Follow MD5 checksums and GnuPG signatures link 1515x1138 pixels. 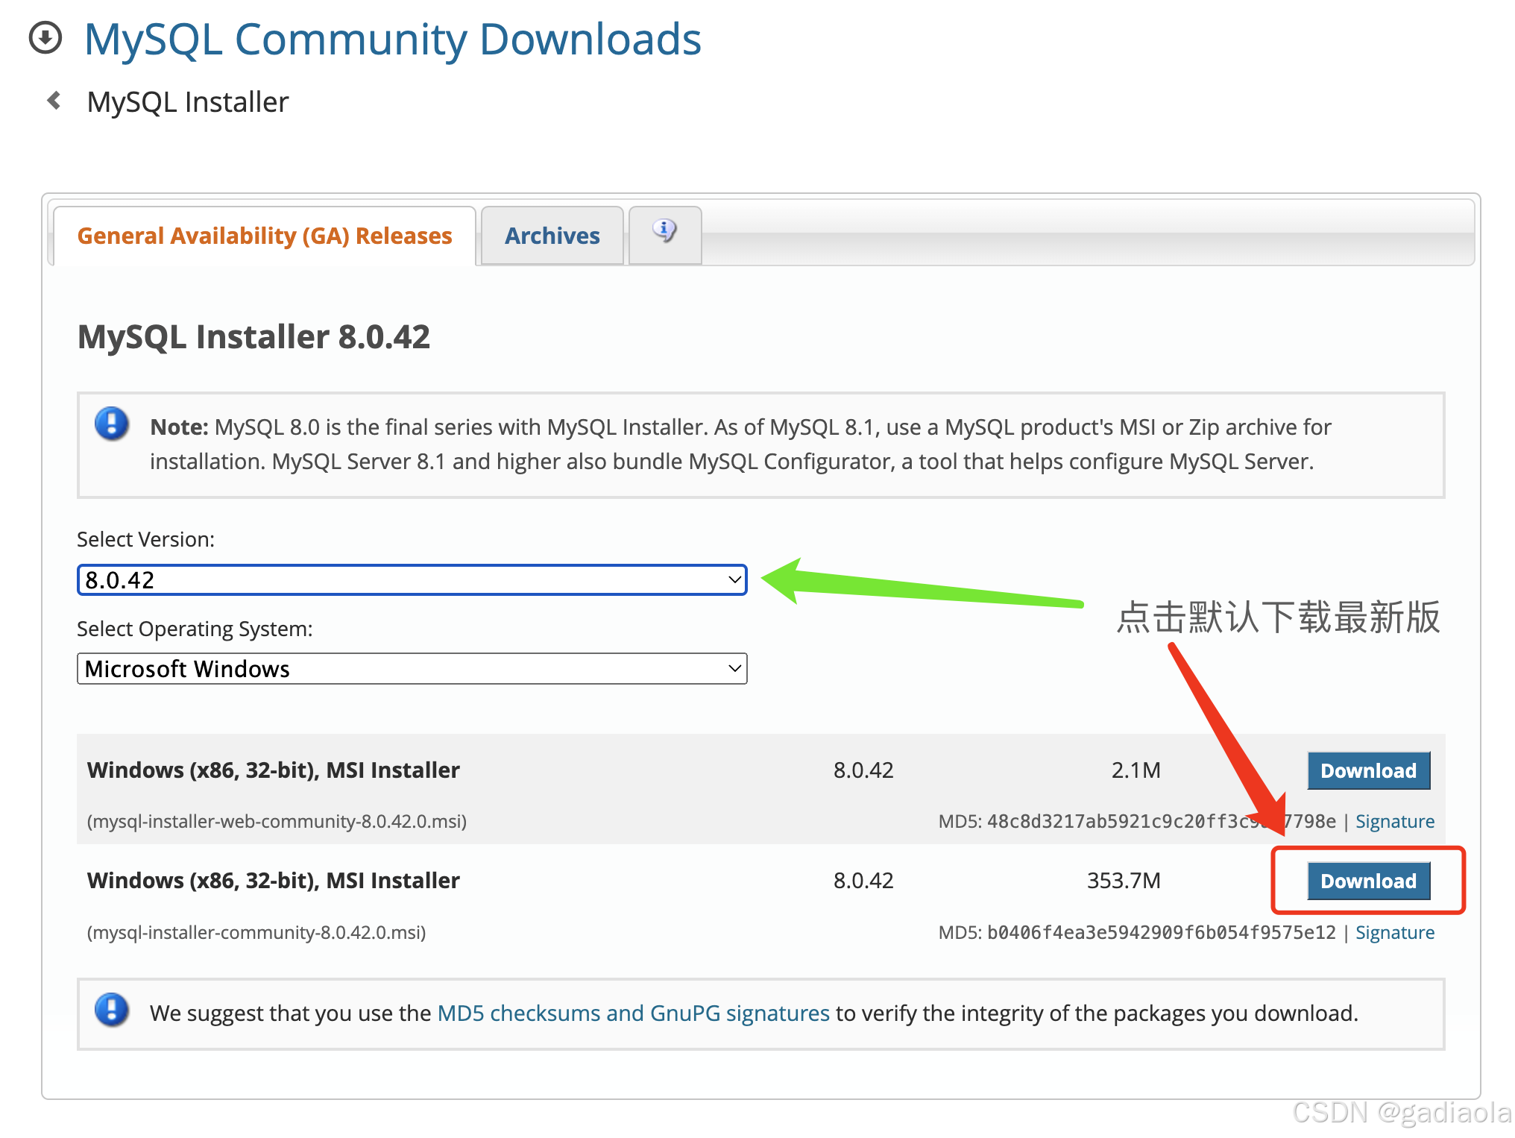click(633, 1013)
